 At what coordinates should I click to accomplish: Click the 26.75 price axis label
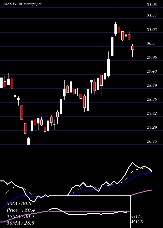pyautogui.click(x=152, y=141)
